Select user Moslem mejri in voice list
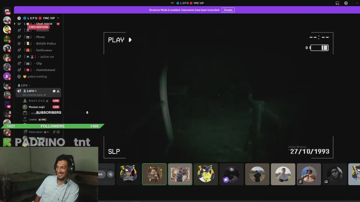This screenshot has width=360, height=202. [x=37, y=107]
